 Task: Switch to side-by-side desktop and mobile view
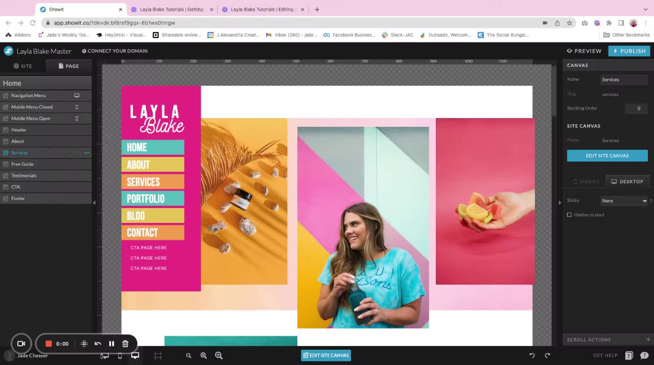tap(105, 356)
